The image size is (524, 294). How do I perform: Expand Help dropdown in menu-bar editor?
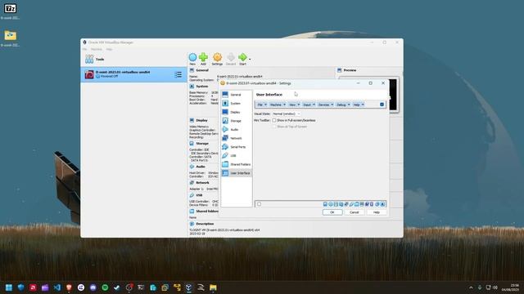pyautogui.click(x=359, y=105)
